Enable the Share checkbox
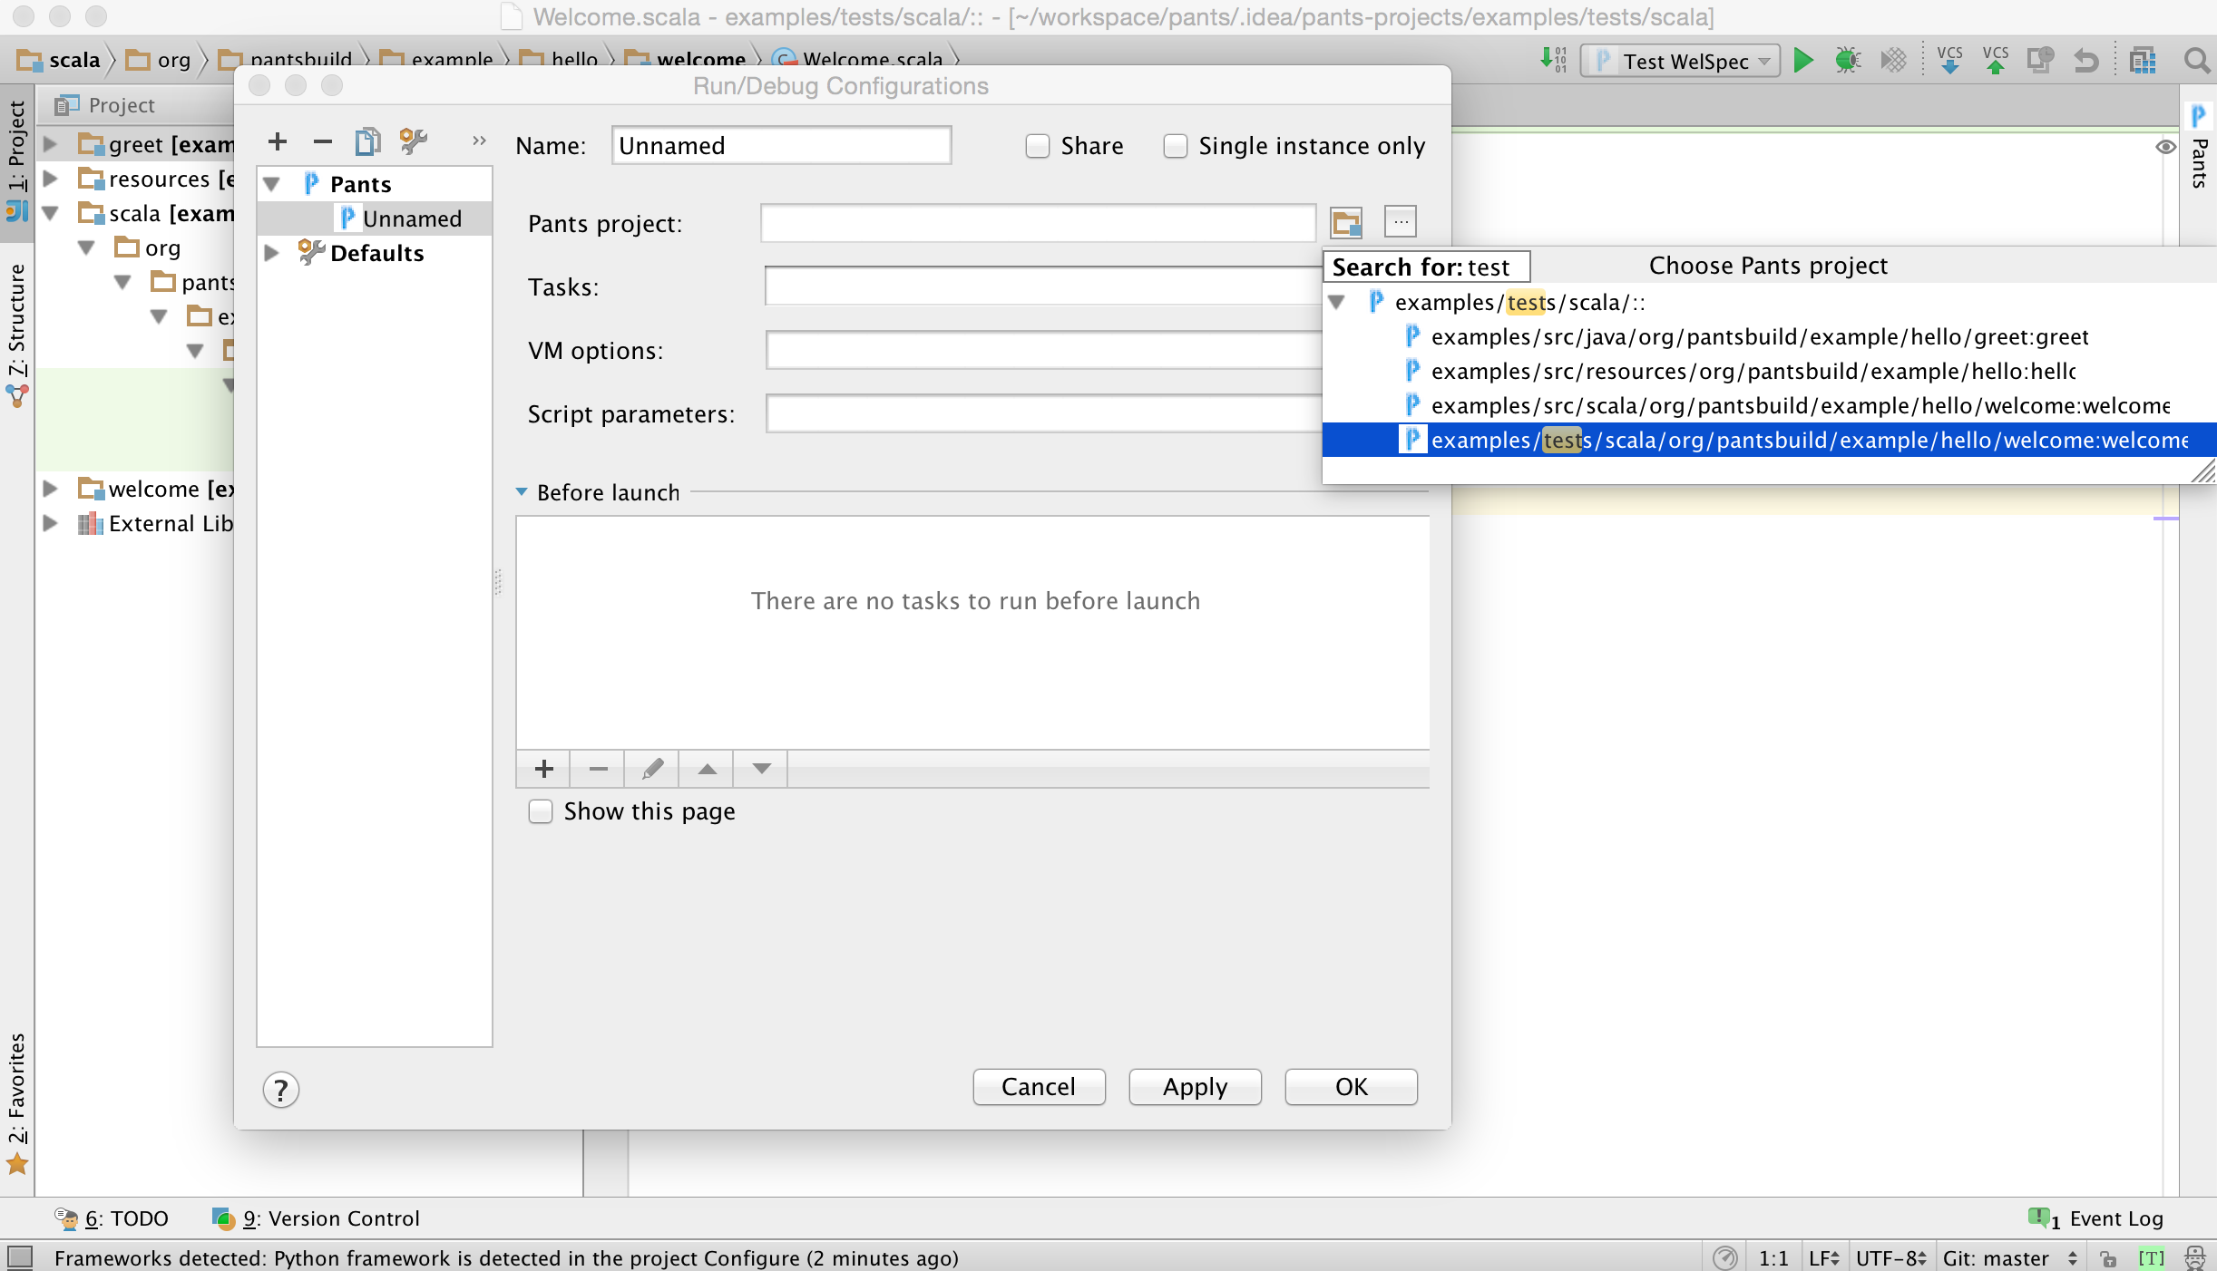The height and width of the screenshot is (1271, 2217). point(1038,146)
